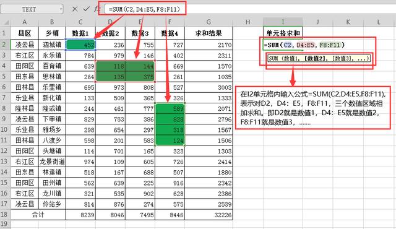Click cell 田州镇 in row 15
The width and height of the screenshot is (396, 229).
(x=52, y=183)
